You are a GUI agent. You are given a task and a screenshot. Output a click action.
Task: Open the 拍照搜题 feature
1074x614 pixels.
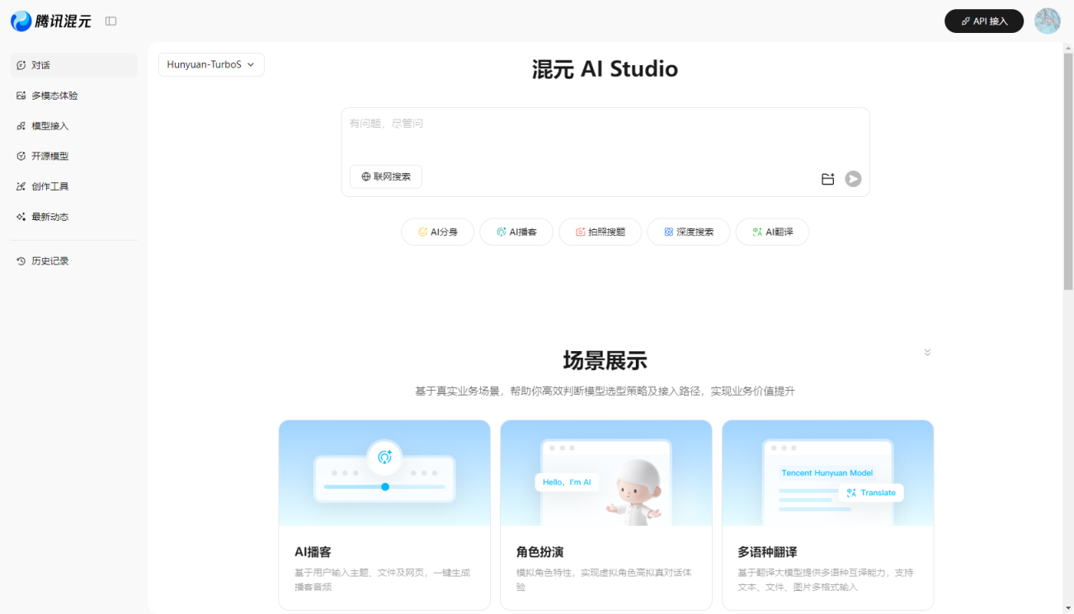pyautogui.click(x=600, y=232)
